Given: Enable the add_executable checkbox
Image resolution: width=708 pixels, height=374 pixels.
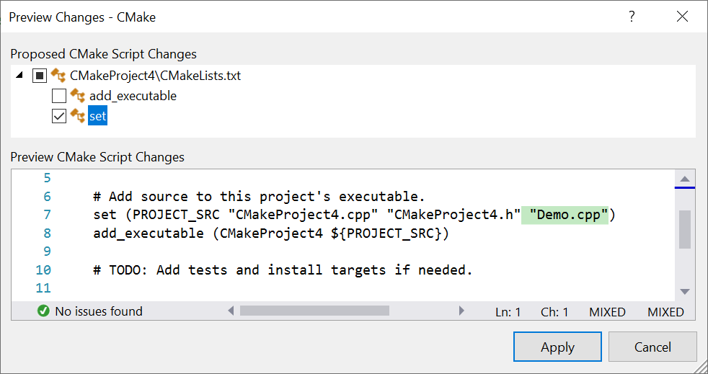Looking at the screenshot, I should pyautogui.click(x=59, y=96).
